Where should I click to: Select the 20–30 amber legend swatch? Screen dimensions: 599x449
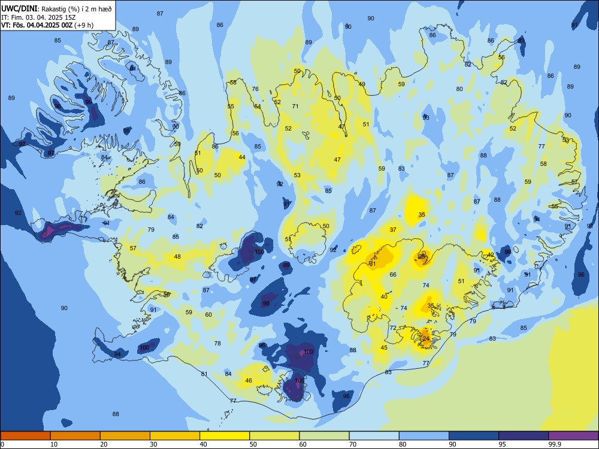point(125,436)
